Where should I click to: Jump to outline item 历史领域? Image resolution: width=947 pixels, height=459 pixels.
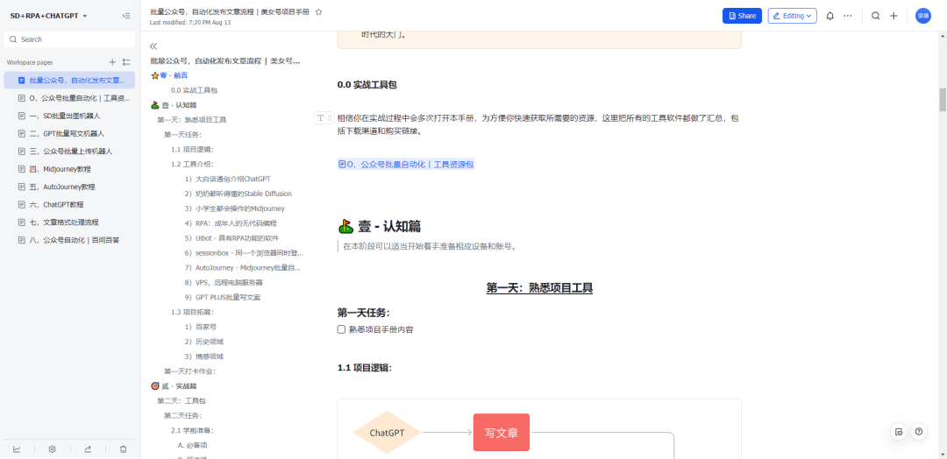pyautogui.click(x=204, y=342)
